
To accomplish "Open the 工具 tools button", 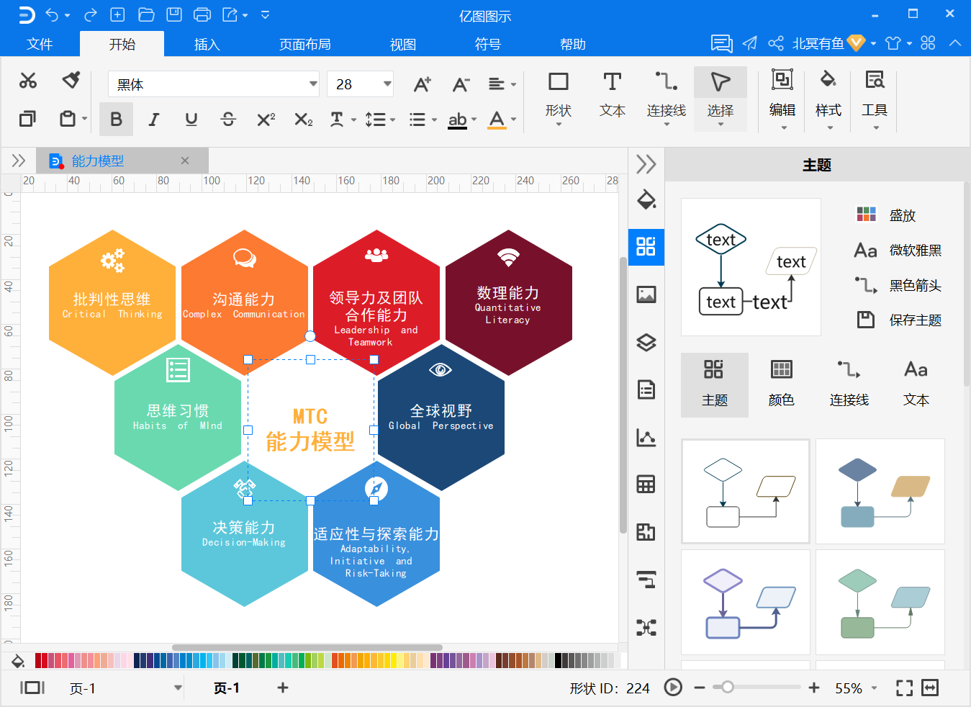I will click(875, 99).
